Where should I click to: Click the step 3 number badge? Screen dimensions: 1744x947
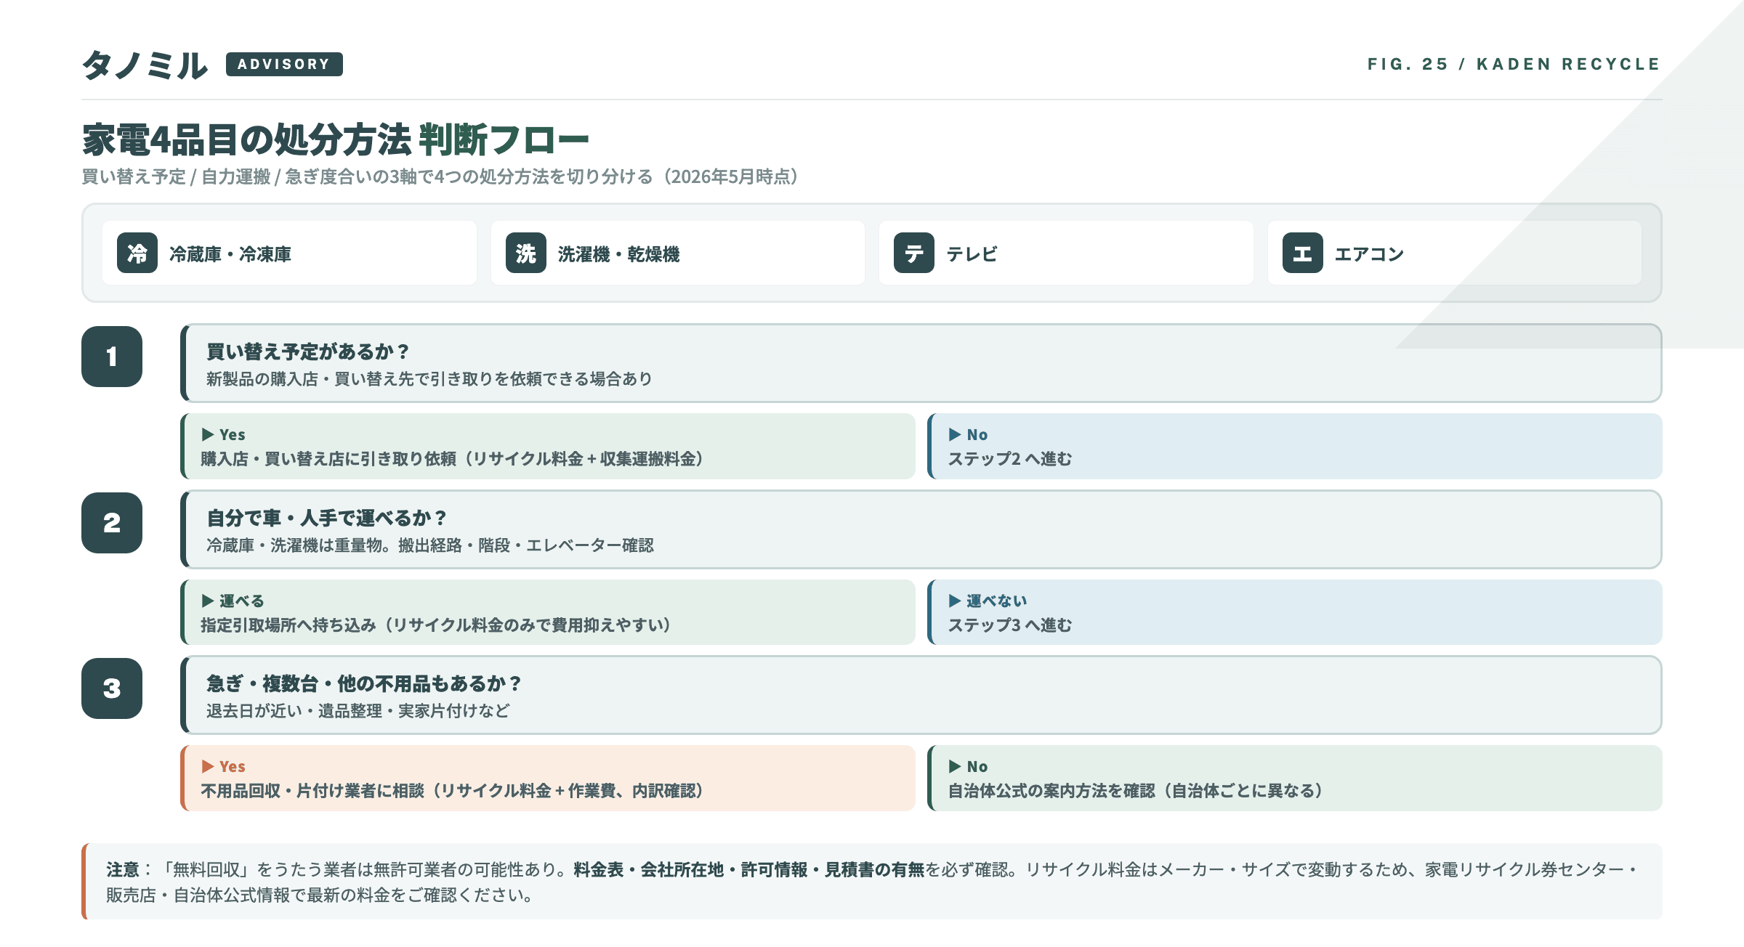pyautogui.click(x=112, y=688)
